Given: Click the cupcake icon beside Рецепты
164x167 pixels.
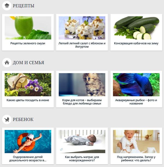Looking at the screenshot, I should 7,6.
